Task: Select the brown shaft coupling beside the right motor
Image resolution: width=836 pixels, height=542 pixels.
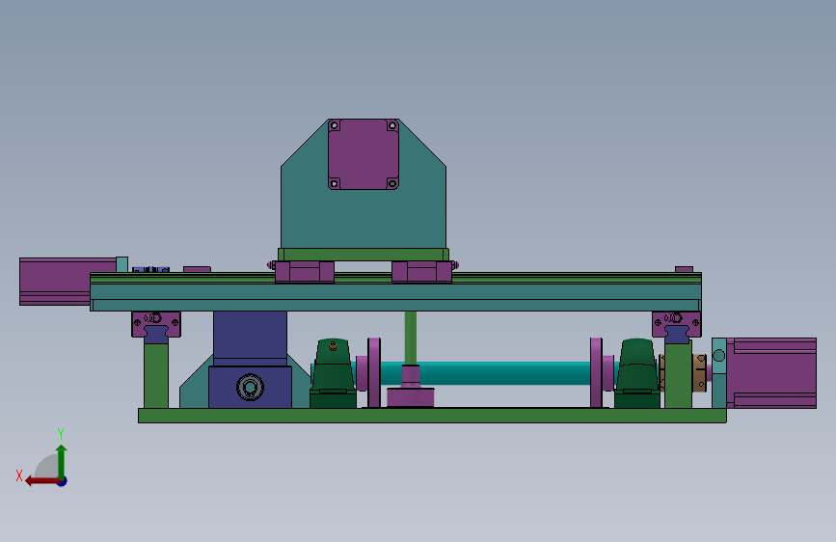Action: pyautogui.click(x=699, y=372)
